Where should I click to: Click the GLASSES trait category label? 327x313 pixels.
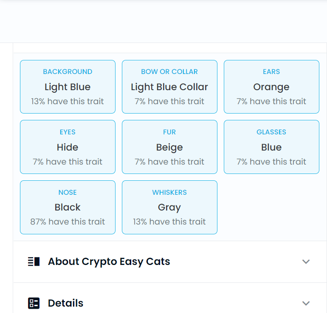pyautogui.click(x=271, y=132)
